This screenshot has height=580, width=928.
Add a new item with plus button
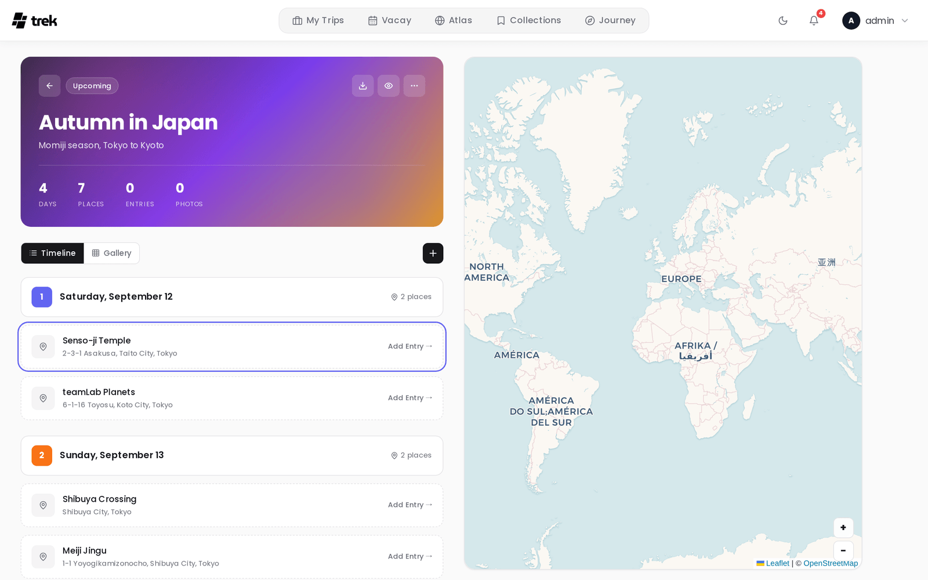pos(433,253)
